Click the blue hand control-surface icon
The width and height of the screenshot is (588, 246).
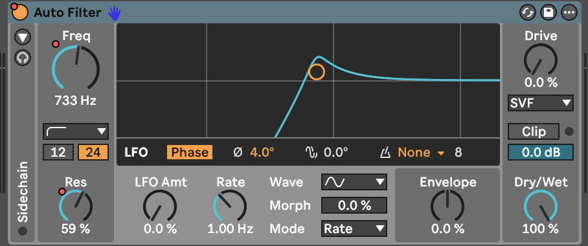(115, 13)
